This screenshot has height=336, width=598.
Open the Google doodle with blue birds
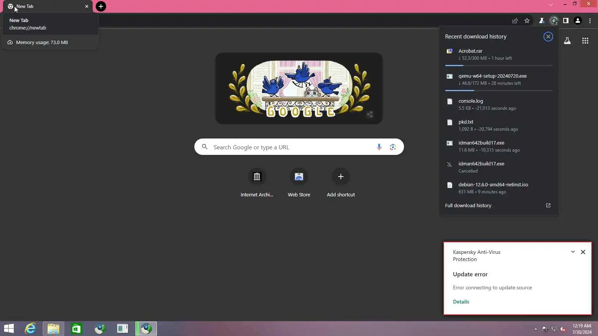click(x=299, y=88)
